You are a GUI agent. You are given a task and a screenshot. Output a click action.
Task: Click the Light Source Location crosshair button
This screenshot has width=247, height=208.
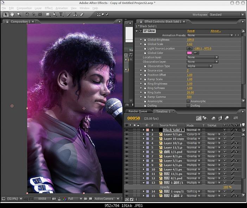[x=190, y=49]
